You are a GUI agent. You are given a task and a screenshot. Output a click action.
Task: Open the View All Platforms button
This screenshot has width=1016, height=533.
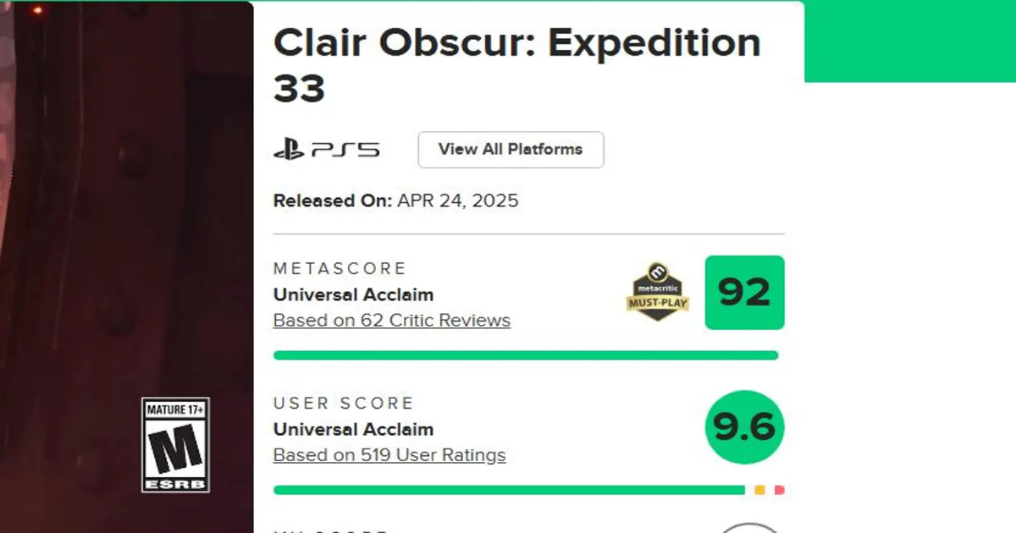(511, 150)
